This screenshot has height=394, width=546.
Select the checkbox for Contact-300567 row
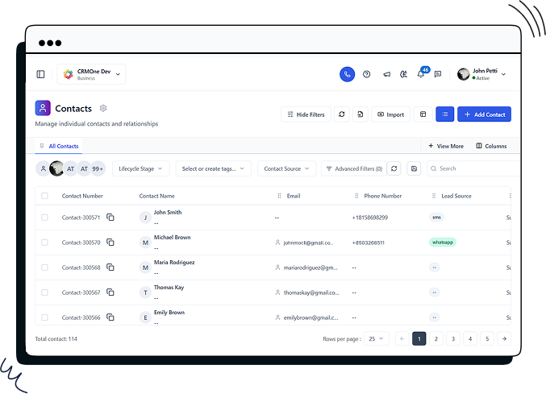click(44, 292)
